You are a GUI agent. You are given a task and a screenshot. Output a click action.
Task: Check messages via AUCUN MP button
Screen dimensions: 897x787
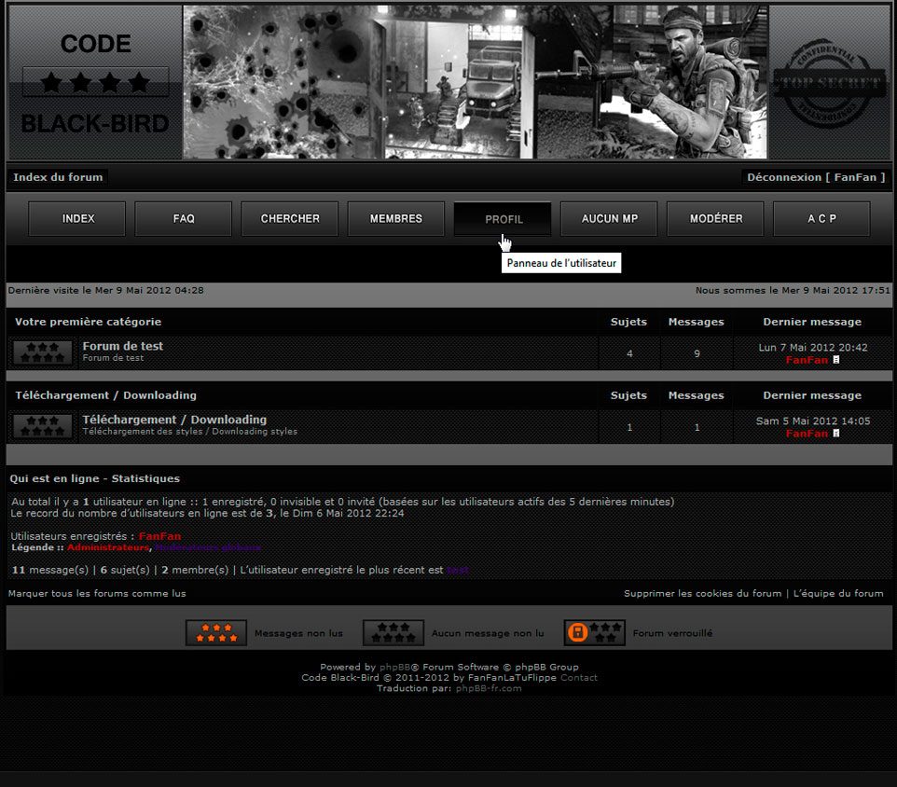coord(610,219)
